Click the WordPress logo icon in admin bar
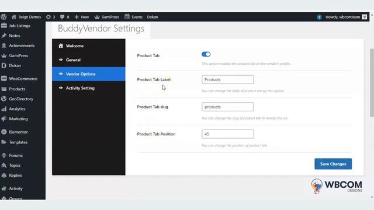This screenshot has width=374, height=210. pyautogui.click(x=4, y=17)
